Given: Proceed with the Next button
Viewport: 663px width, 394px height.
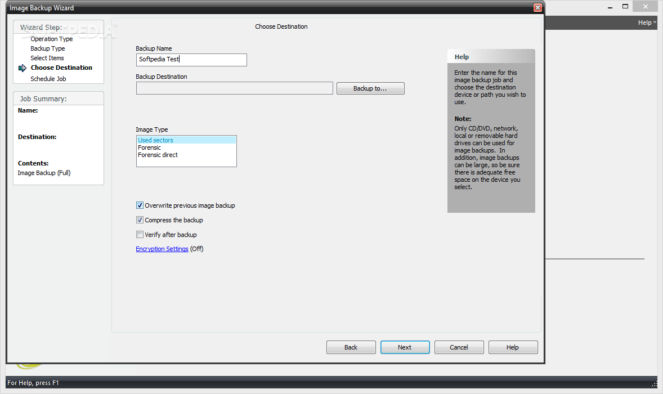Looking at the screenshot, I should coord(405,347).
